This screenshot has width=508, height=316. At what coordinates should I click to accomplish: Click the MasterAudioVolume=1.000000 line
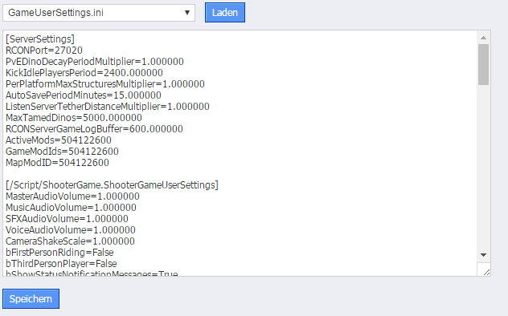72,196
